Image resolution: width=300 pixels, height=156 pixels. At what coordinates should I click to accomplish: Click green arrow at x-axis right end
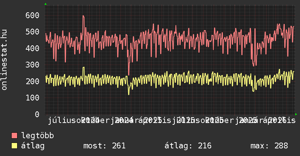pos(298,114)
